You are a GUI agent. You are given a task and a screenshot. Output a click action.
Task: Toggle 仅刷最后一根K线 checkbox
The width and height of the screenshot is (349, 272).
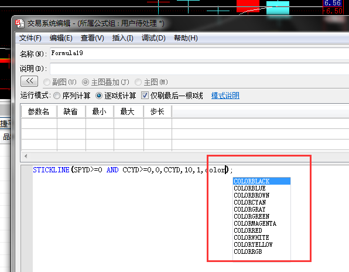click(x=145, y=96)
